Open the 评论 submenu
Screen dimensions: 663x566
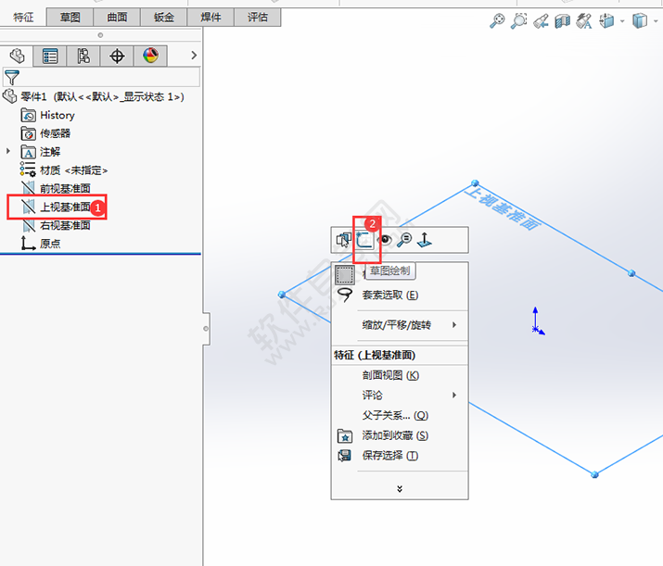(400, 395)
